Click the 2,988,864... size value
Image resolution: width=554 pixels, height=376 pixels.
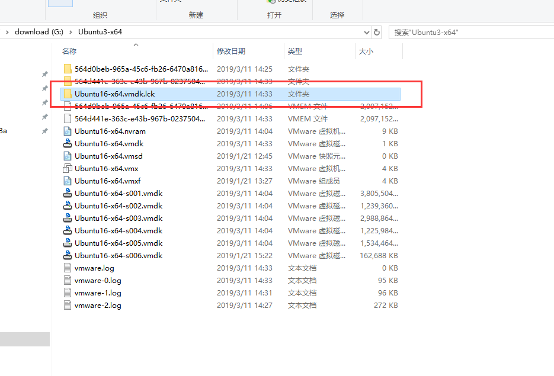(x=379, y=218)
